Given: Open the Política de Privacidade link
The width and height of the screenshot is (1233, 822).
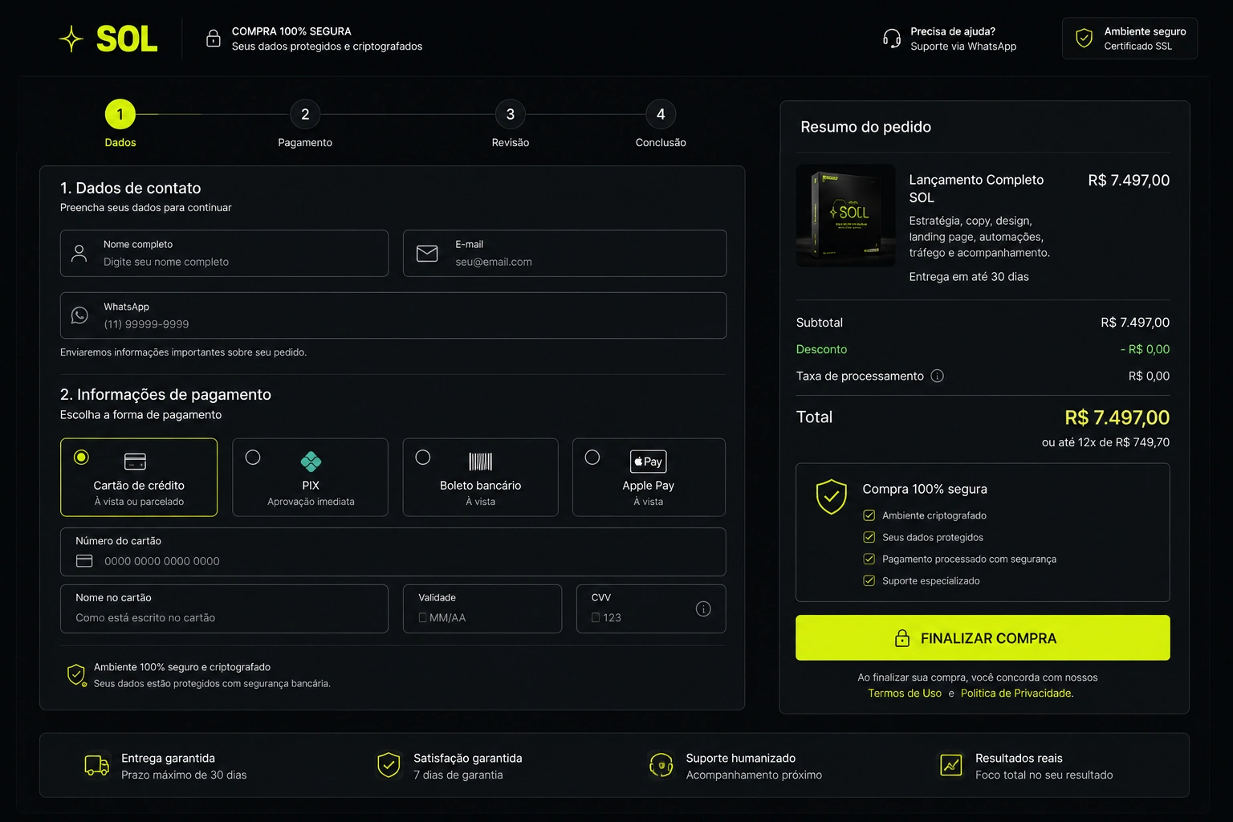Looking at the screenshot, I should [x=1017, y=694].
